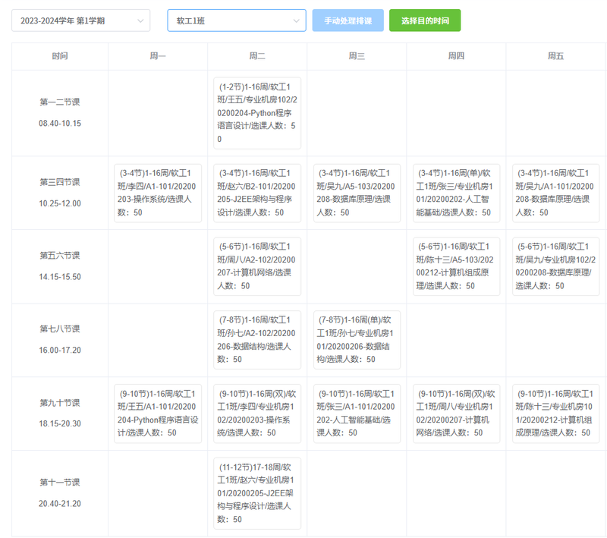Click the 周四 column header
607x538 pixels.
coord(456,56)
